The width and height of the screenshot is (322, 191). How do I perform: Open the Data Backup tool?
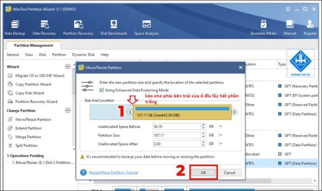click(x=15, y=27)
